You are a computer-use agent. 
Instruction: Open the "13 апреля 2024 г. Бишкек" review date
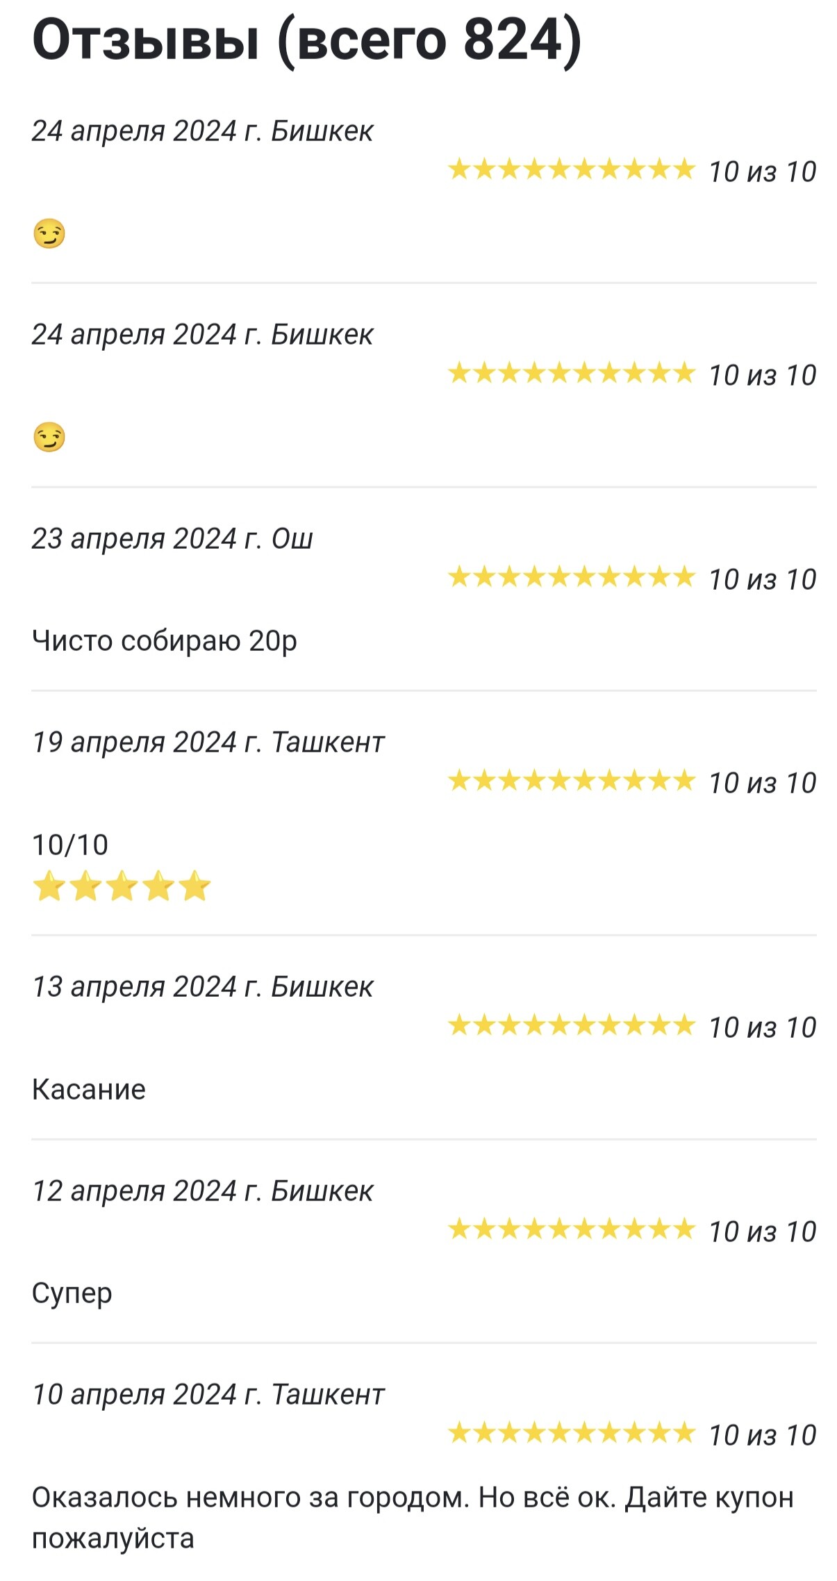[202, 987]
